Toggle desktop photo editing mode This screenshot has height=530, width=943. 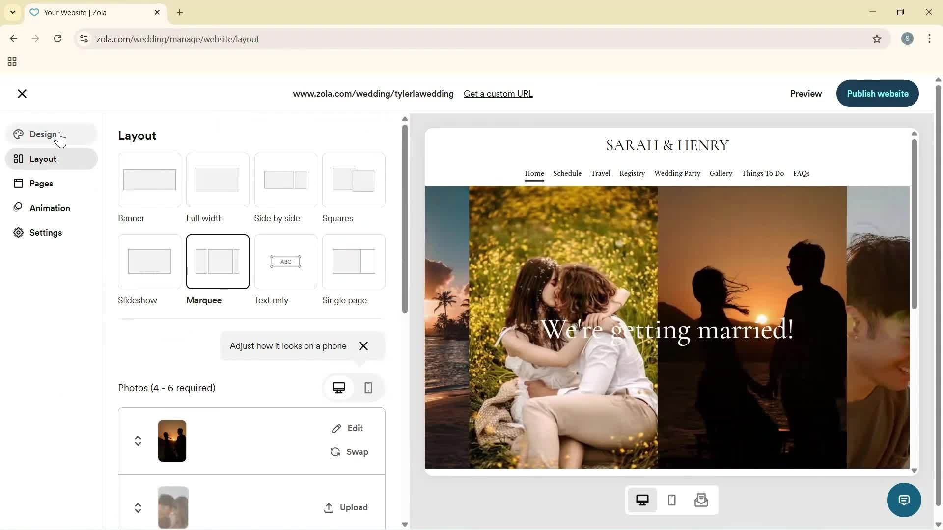pyautogui.click(x=339, y=388)
